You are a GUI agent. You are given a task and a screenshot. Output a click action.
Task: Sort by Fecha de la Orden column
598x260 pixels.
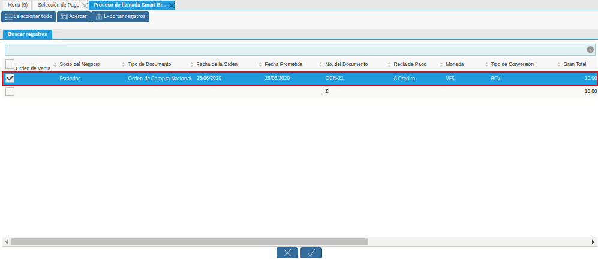point(217,64)
